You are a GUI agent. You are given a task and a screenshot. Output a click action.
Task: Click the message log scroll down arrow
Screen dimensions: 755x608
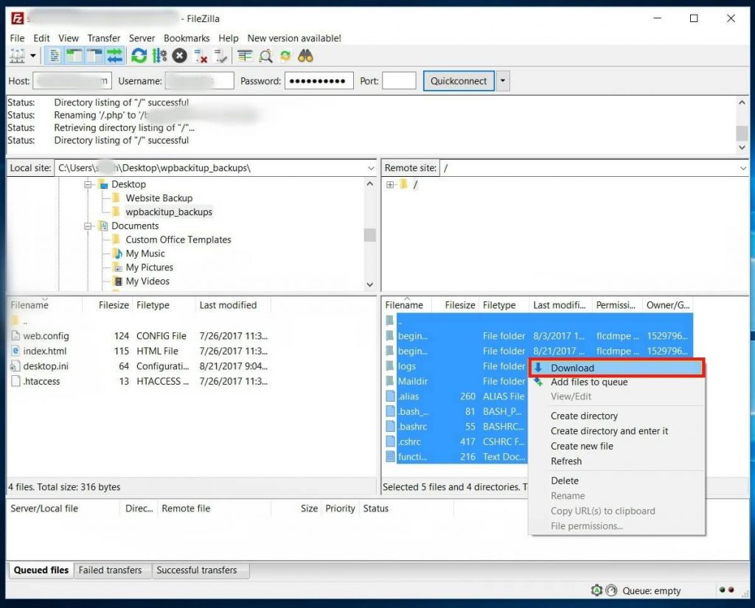(742, 147)
